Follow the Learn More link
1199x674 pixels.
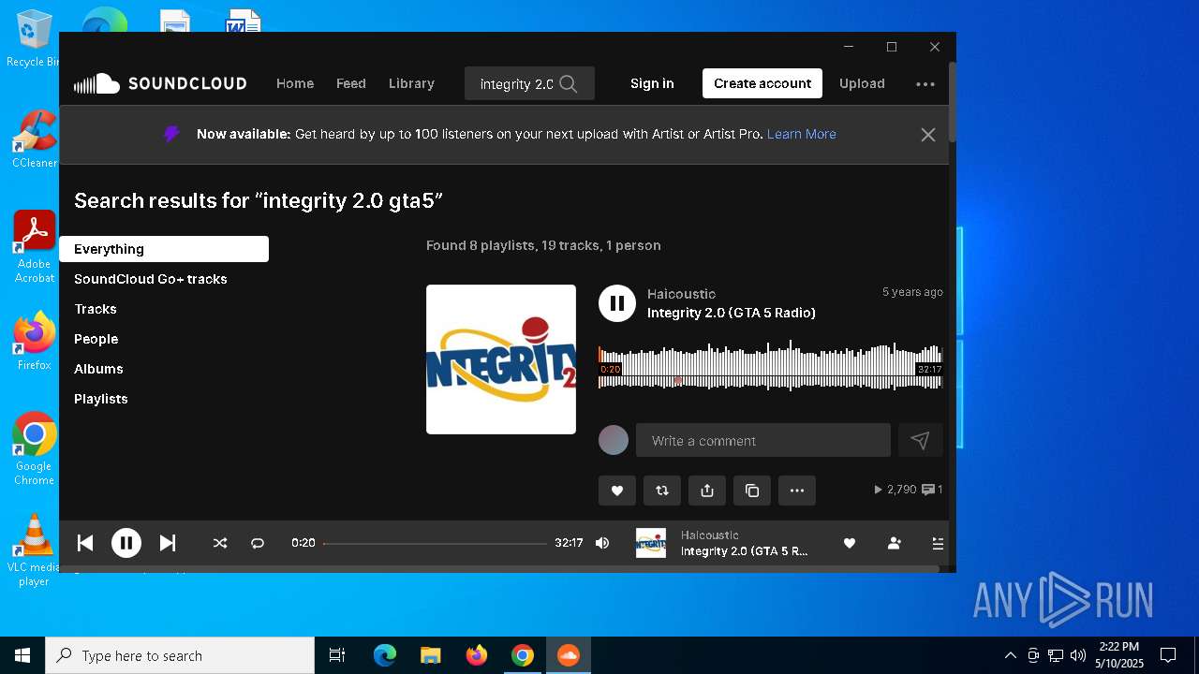coord(802,134)
